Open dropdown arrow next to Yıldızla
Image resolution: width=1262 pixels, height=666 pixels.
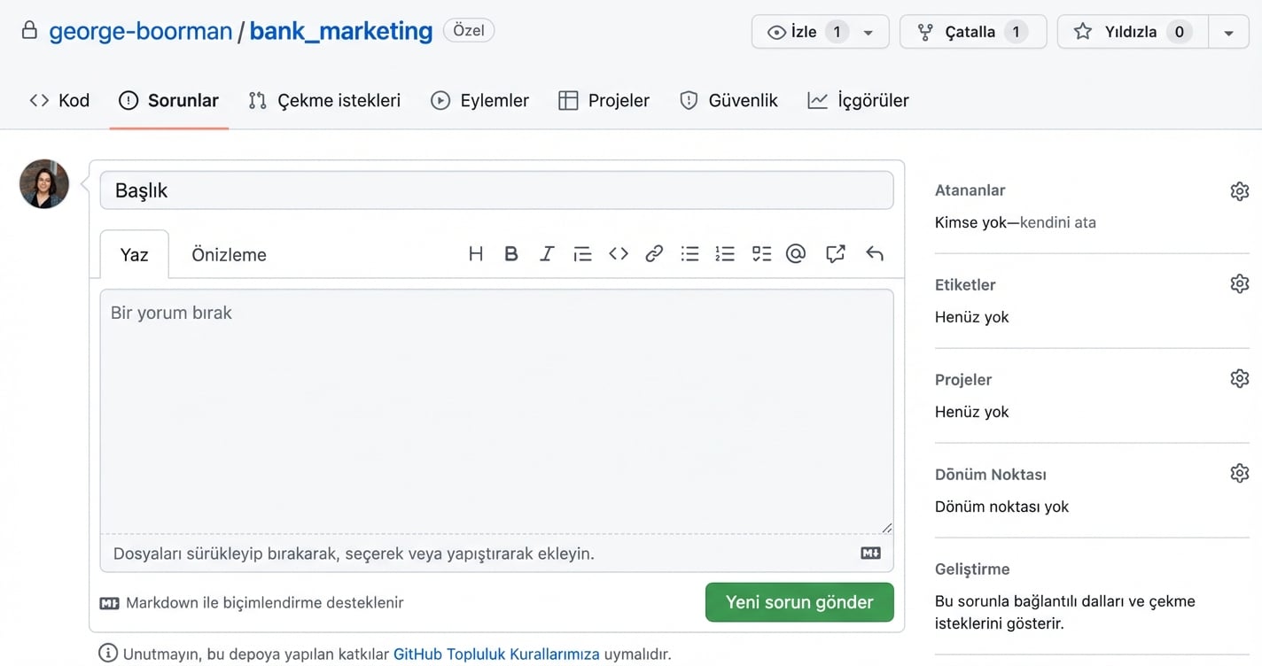point(1228,33)
